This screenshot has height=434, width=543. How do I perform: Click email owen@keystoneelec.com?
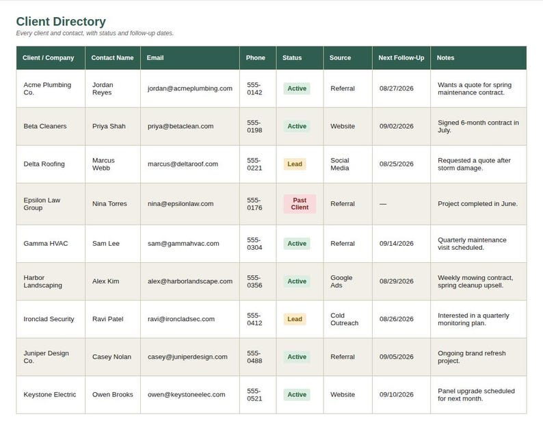click(x=186, y=395)
